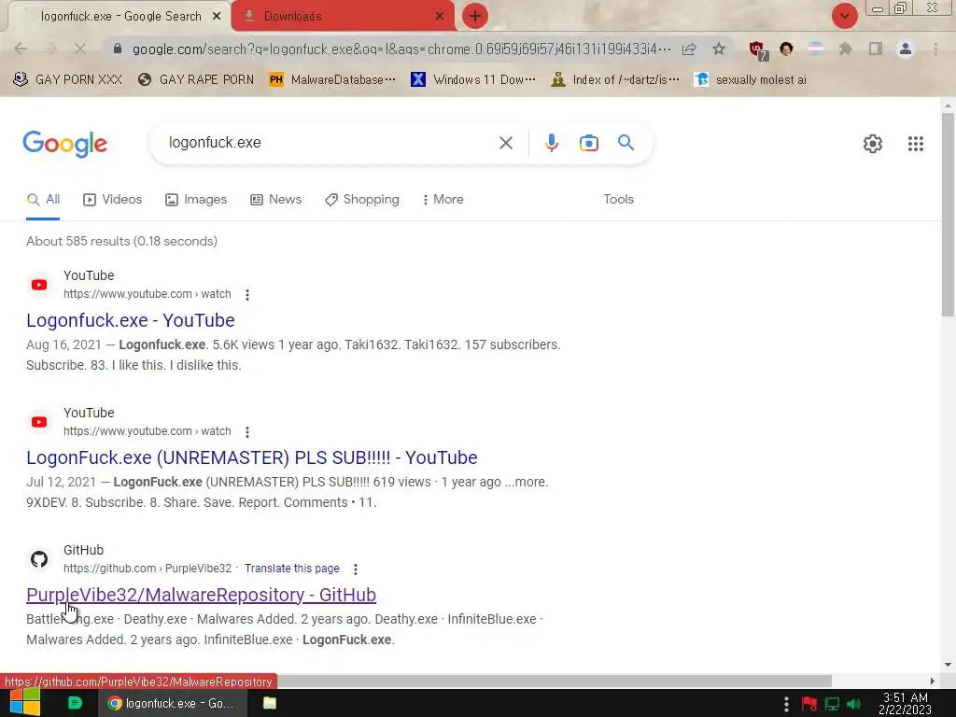Submit search with the magnifier icon
This screenshot has width=956, height=717.
(x=626, y=143)
